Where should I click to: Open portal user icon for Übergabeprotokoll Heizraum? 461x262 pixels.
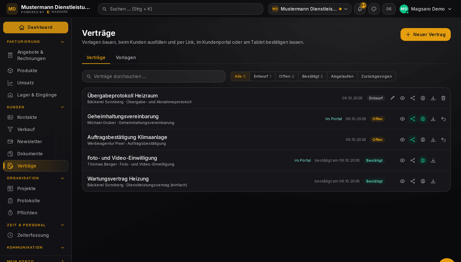423,98
